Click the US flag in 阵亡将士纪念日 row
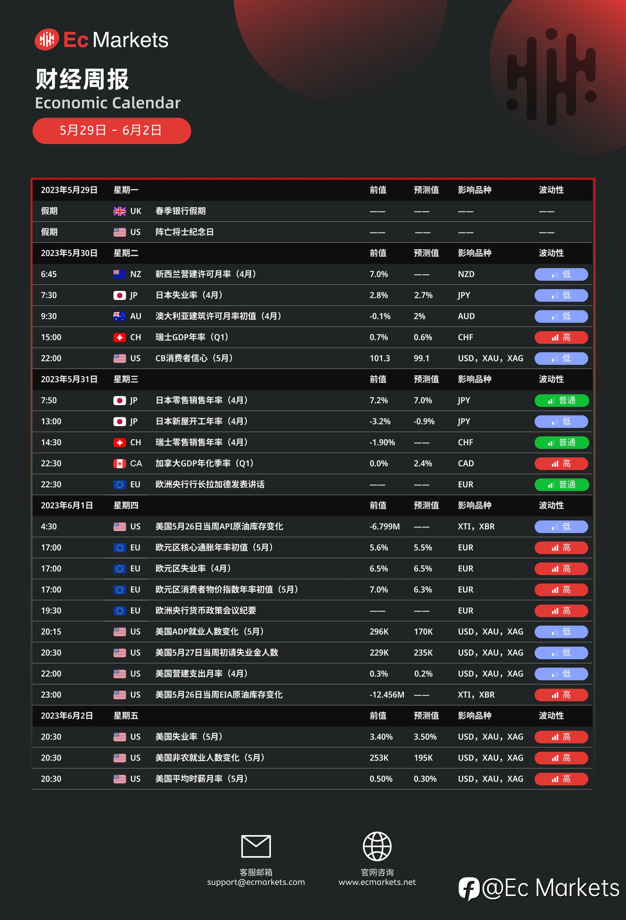This screenshot has height=920, width=626. (x=119, y=232)
